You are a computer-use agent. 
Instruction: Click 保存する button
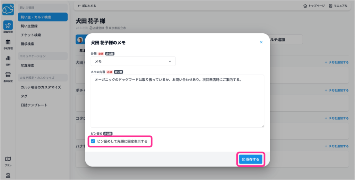[x=250, y=159]
